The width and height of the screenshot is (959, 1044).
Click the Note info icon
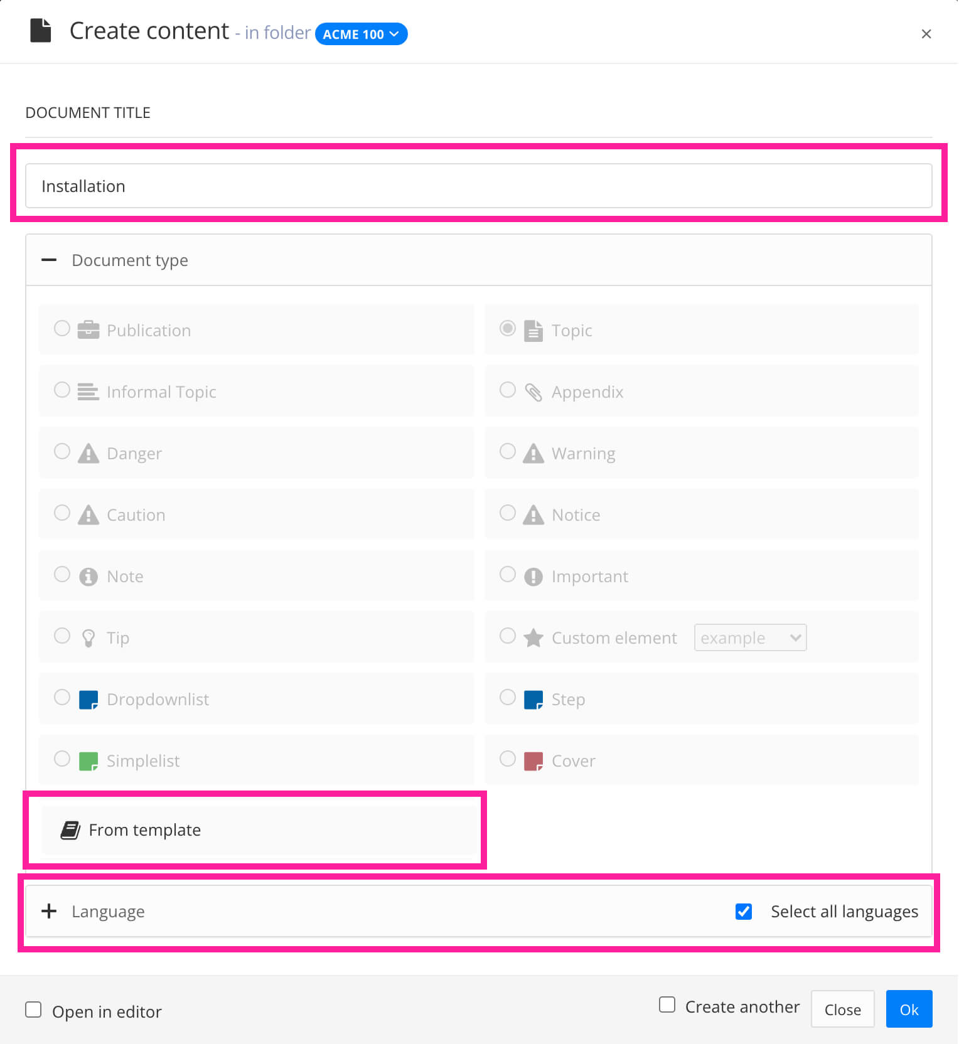pyautogui.click(x=88, y=575)
